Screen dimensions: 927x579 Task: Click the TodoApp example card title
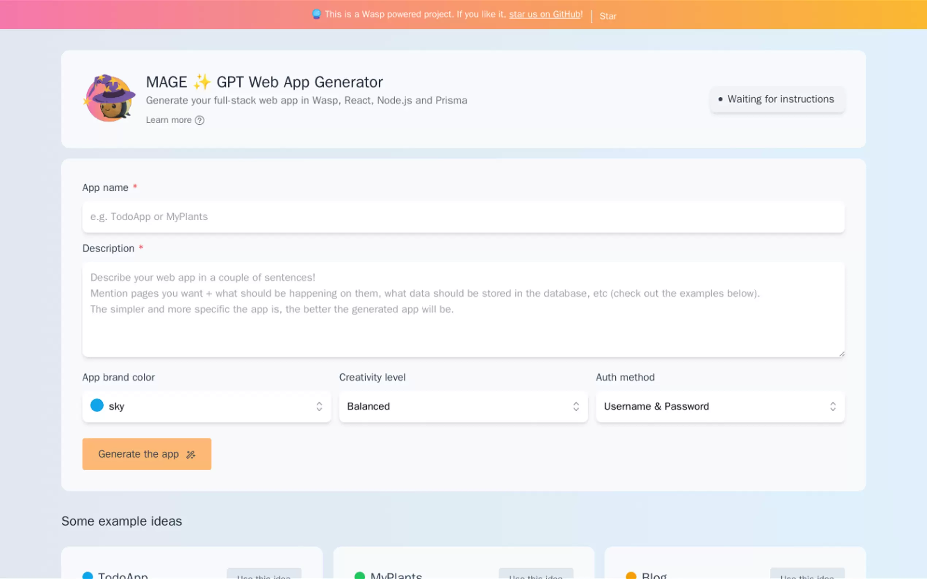123,575
